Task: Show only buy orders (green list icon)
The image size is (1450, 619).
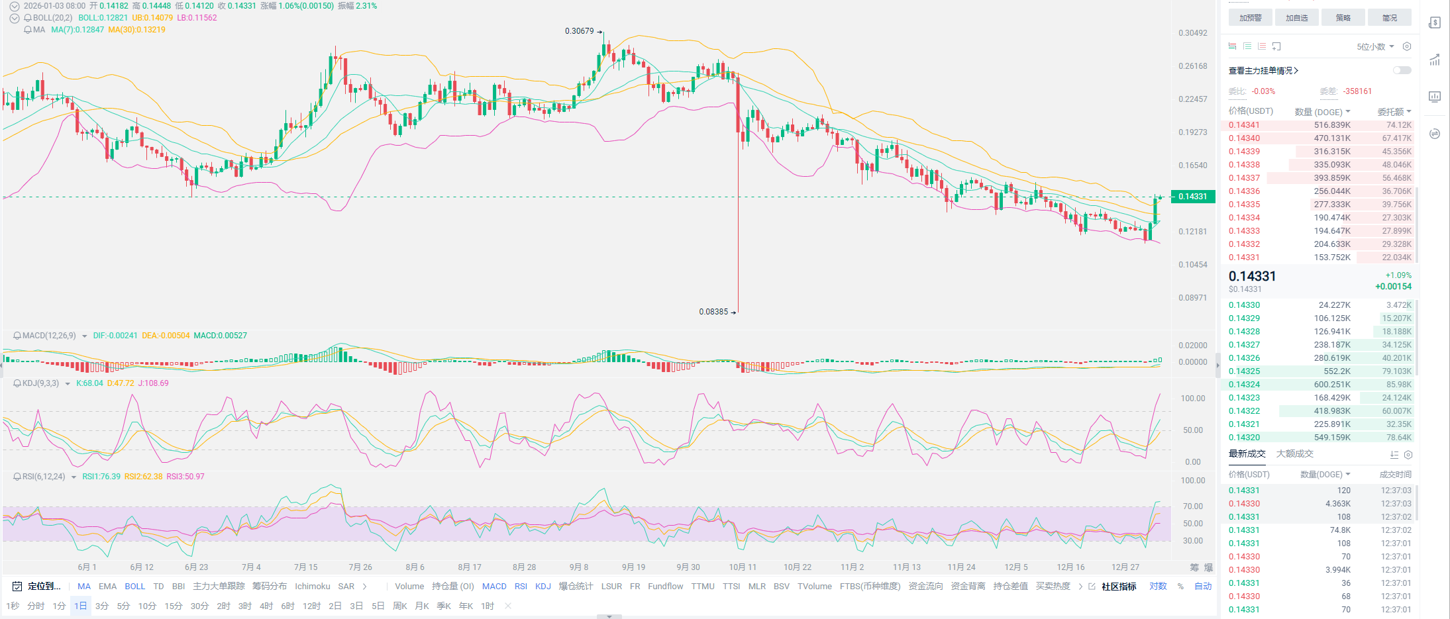Action: tap(1247, 46)
